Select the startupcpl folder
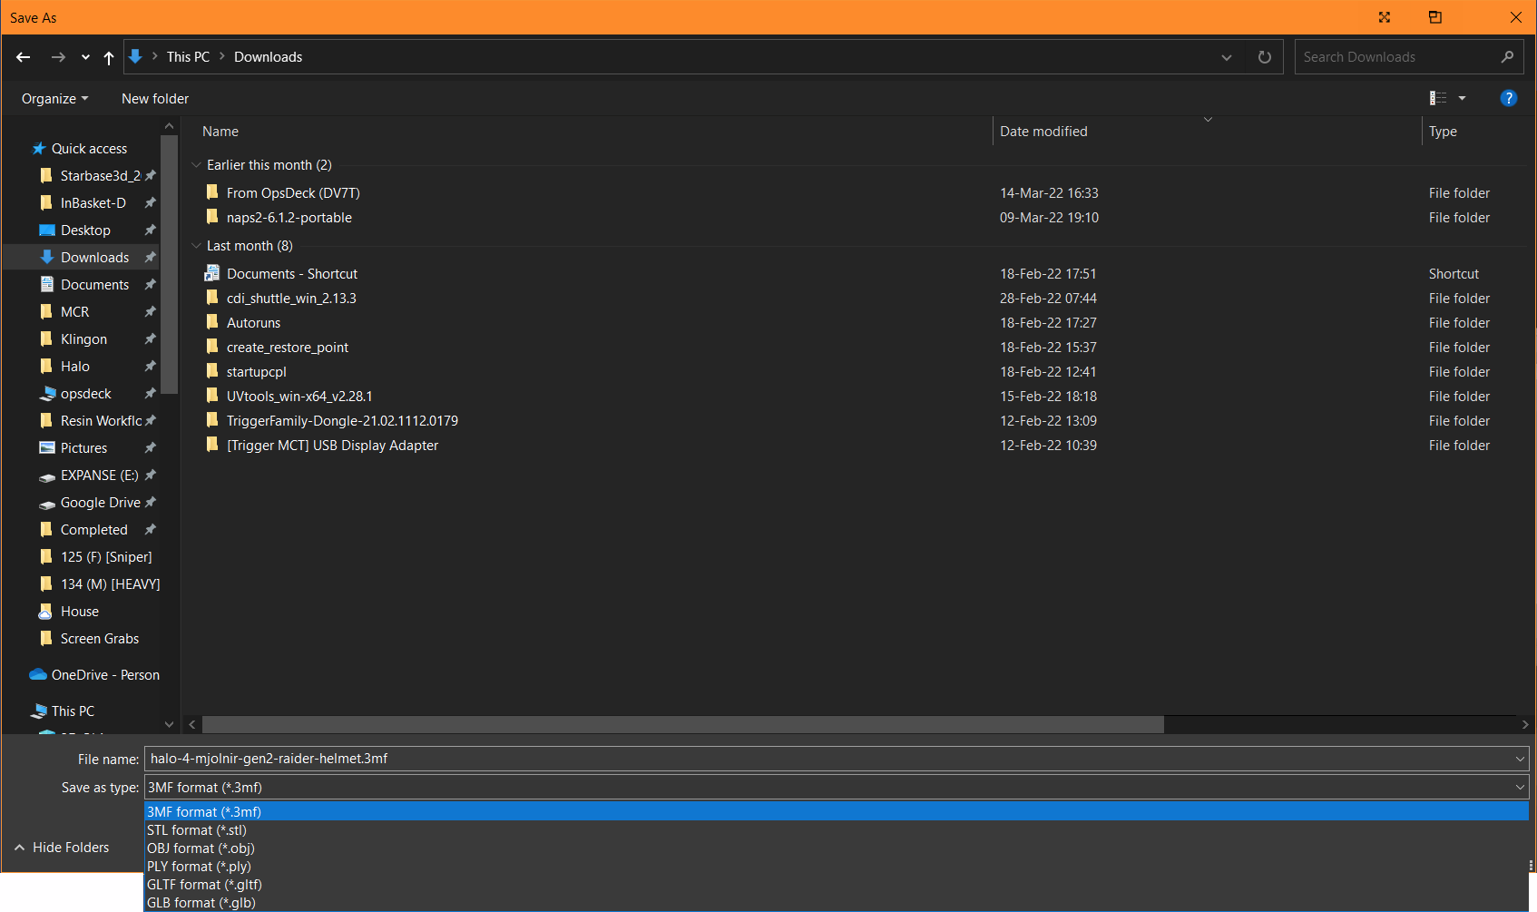Image resolution: width=1537 pixels, height=912 pixels. pos(257,371)
